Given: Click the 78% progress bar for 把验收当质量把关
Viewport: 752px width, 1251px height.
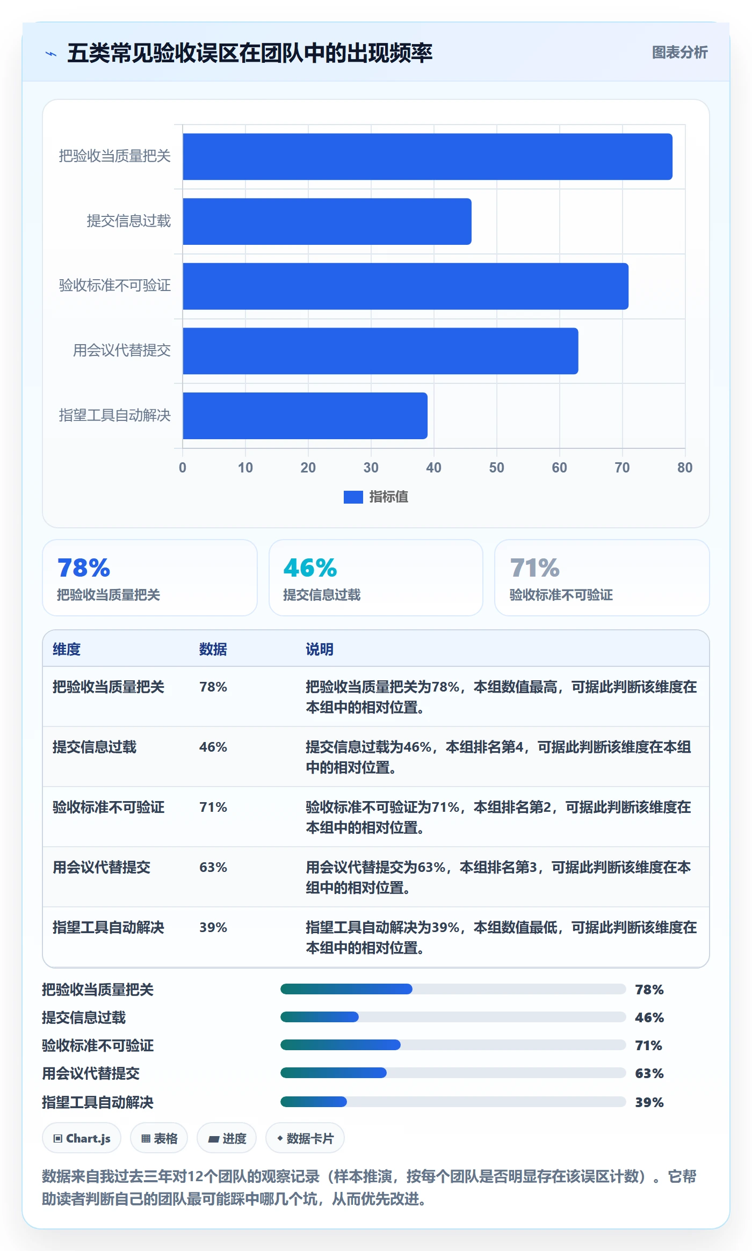Looking at the screenshot, I should tap(453, 989).
